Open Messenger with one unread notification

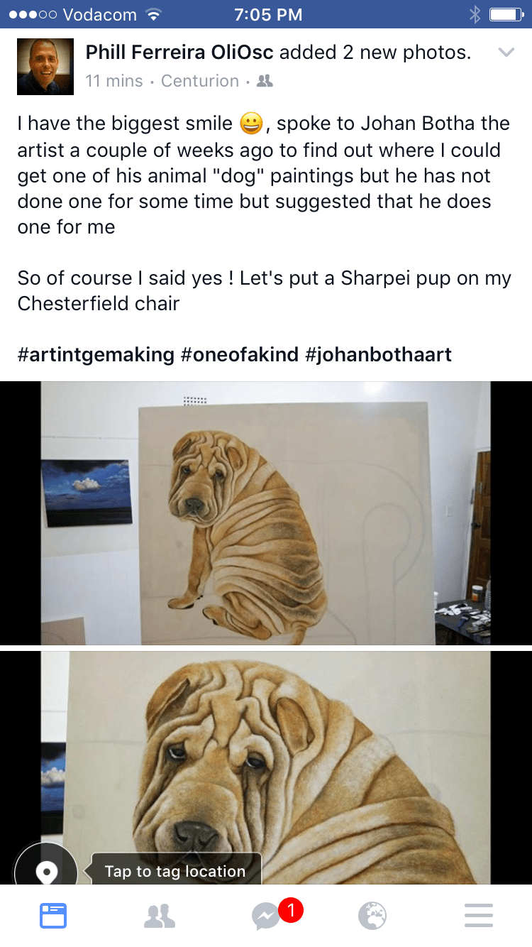[273, 914]
